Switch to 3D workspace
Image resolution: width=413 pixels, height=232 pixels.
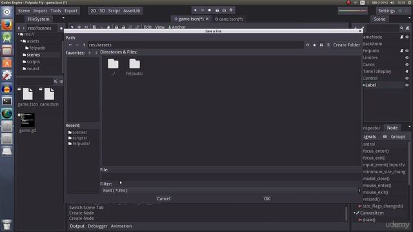click(102, 11)
